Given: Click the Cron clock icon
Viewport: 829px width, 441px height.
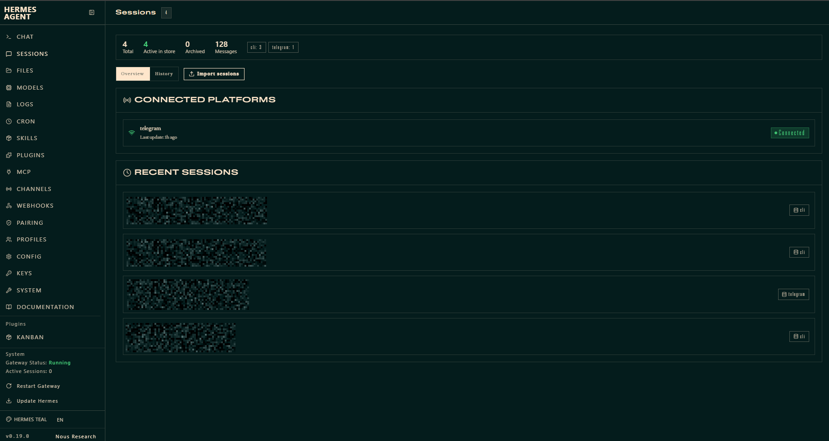Looking at the screenshot, I should pyautogui.click(x=9, y=121).
